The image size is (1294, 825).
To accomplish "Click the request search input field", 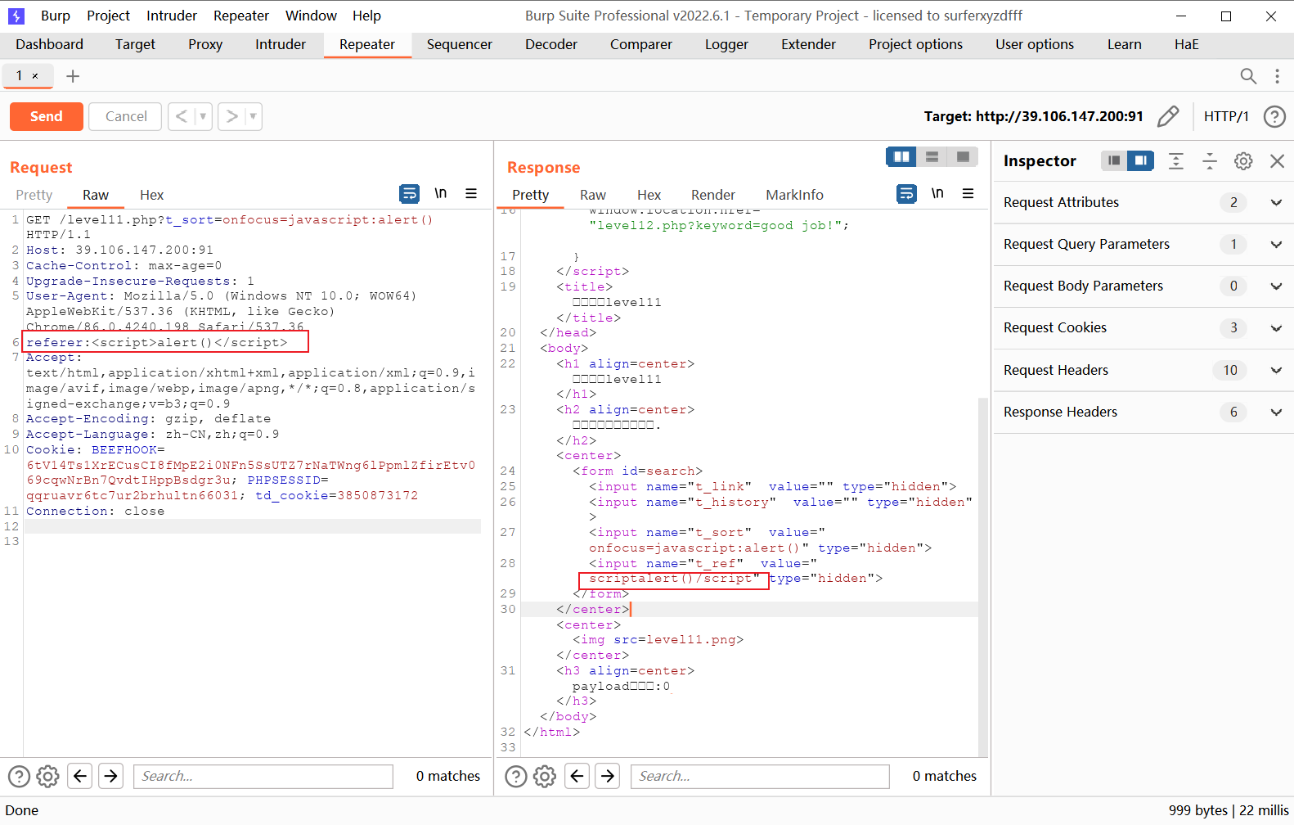I will [x=263, y=776].
